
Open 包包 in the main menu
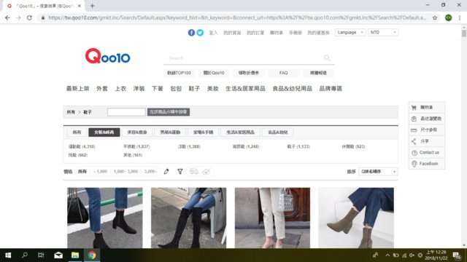pos(176,89)
